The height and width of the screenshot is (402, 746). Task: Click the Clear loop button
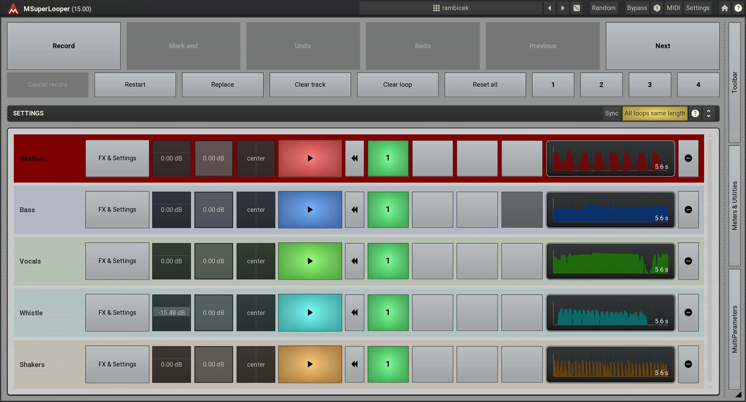coord(398,85)
